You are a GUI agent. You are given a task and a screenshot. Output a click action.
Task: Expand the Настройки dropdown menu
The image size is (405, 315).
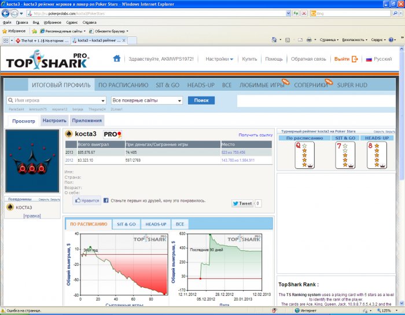coord(219,59)
